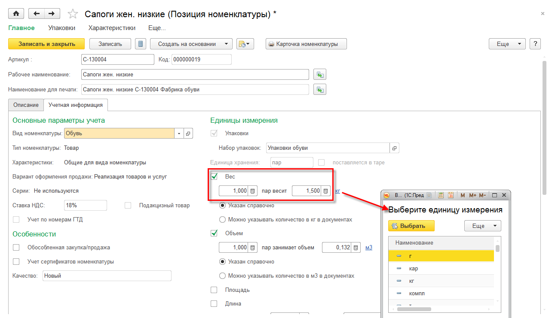This screenshot has height=318, width=552.
Task: Click the document list icon beside Записать
Action: click(141, 44)
